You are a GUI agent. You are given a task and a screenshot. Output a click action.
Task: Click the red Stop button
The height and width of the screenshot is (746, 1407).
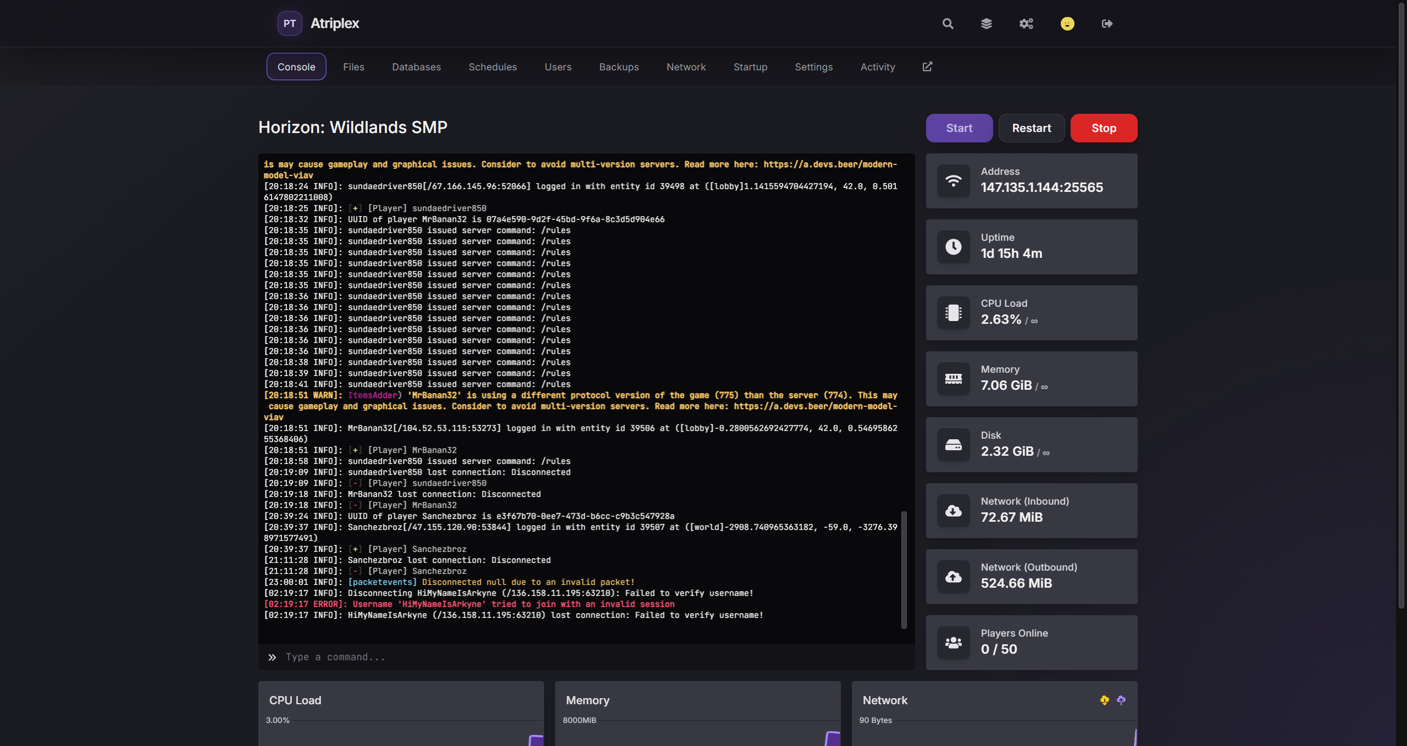click(x=1104, y=128)
